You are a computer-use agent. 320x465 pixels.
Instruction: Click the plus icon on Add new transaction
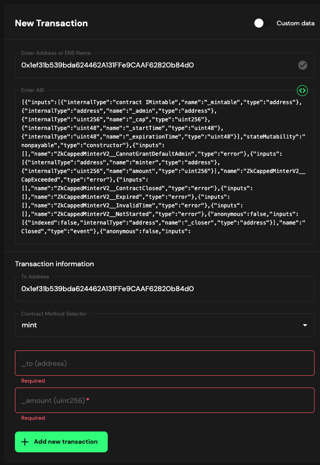(25, 442)
